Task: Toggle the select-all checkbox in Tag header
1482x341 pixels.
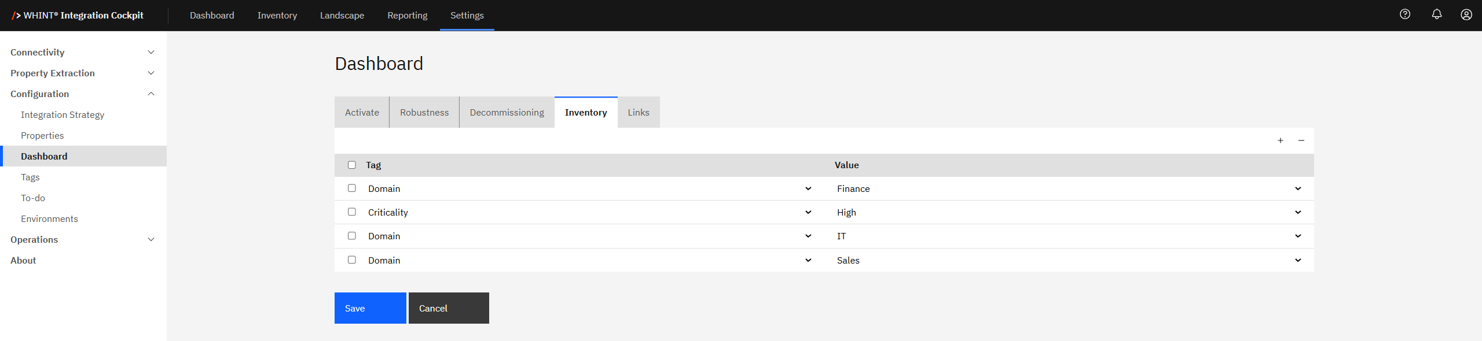Action: tap(351, 165)
